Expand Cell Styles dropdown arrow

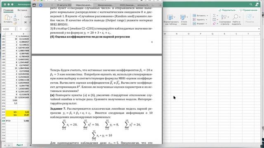coord(187,17)
